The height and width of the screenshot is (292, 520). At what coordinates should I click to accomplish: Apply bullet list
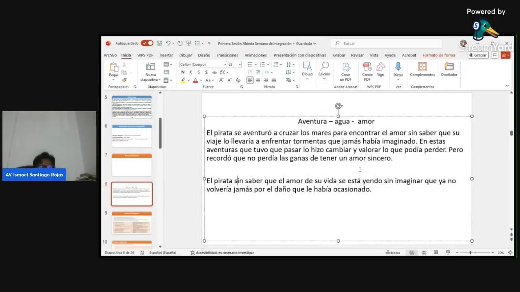[x=250, y=64]
